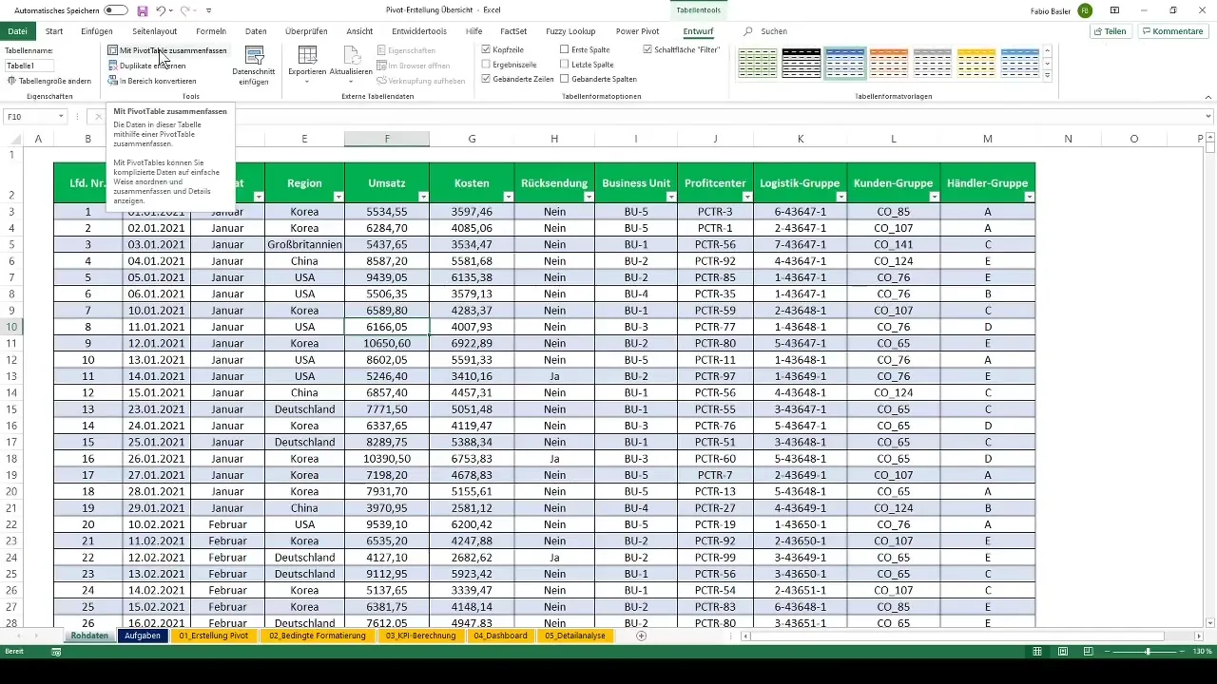Enable Gebänderte Spalten checkbox

point(565,80)
